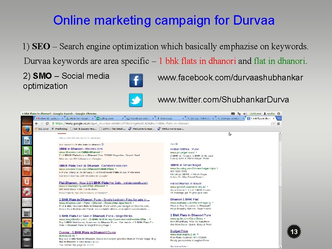Open the 'Finest Homes in Ravet' ad
The image size is (332, 249).
[x=186, y=184]
